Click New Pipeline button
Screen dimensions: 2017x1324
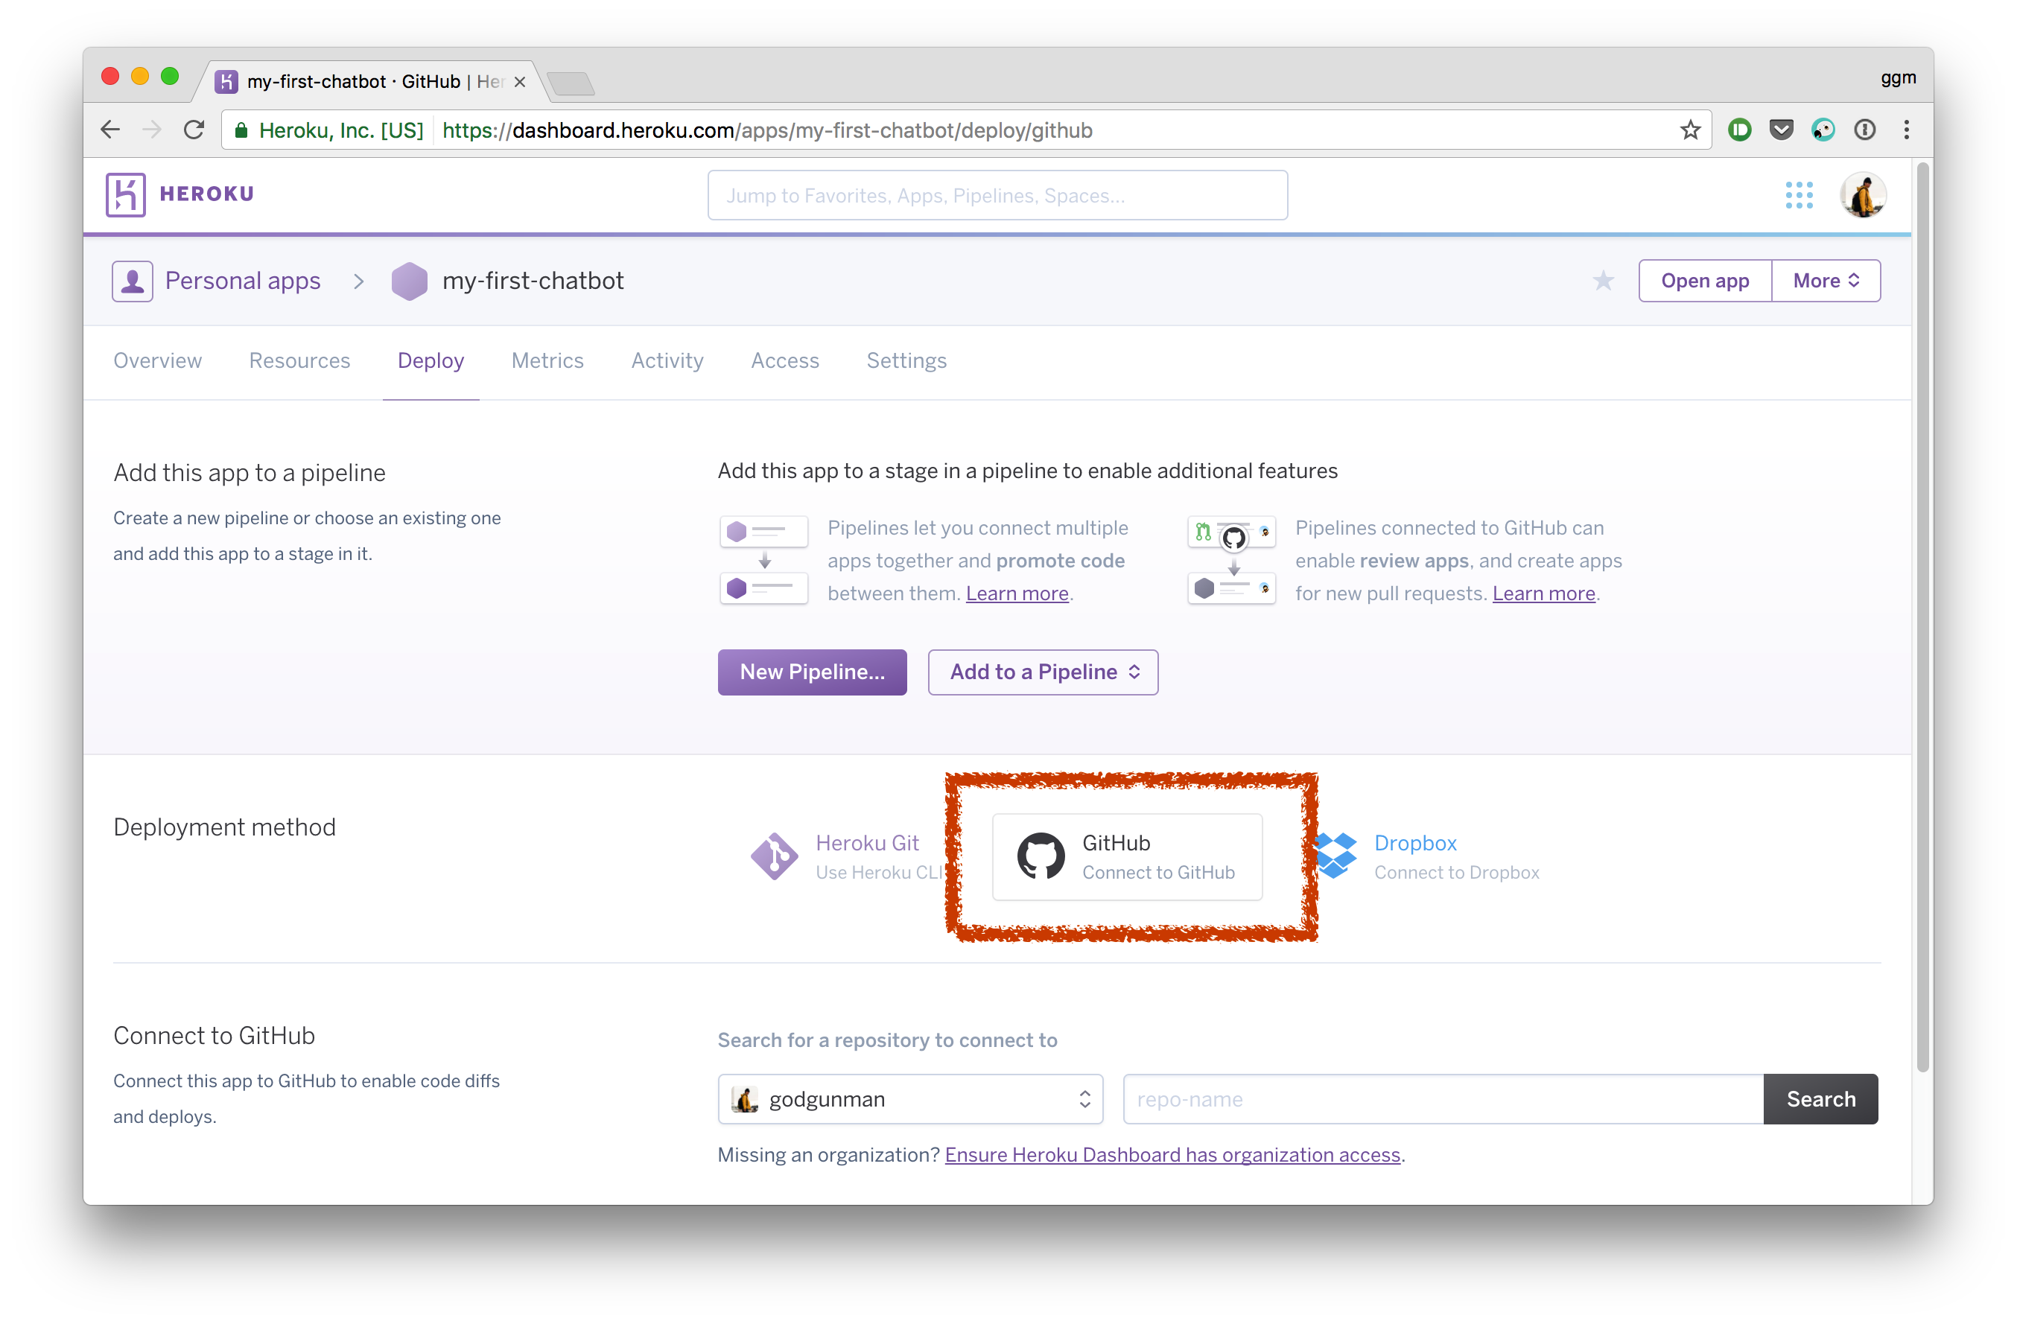click(x=810, y=671)
